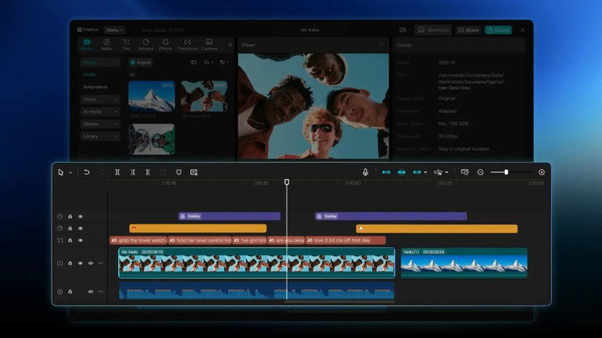
Task: Select the My Vedio clip on timeline
Action: click(257, 263)
